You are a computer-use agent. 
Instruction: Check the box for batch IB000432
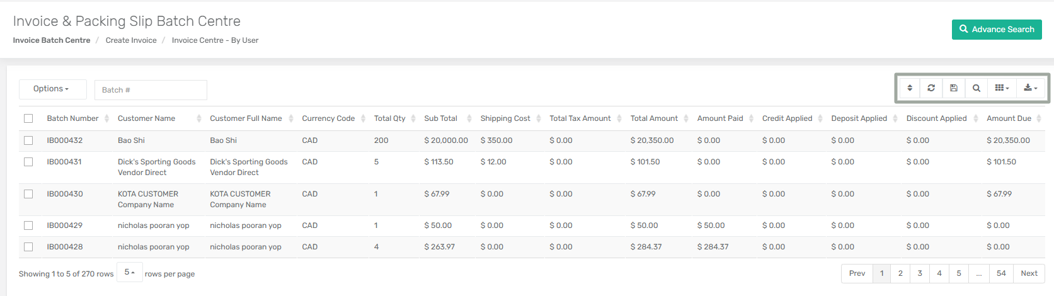(28, 140)
